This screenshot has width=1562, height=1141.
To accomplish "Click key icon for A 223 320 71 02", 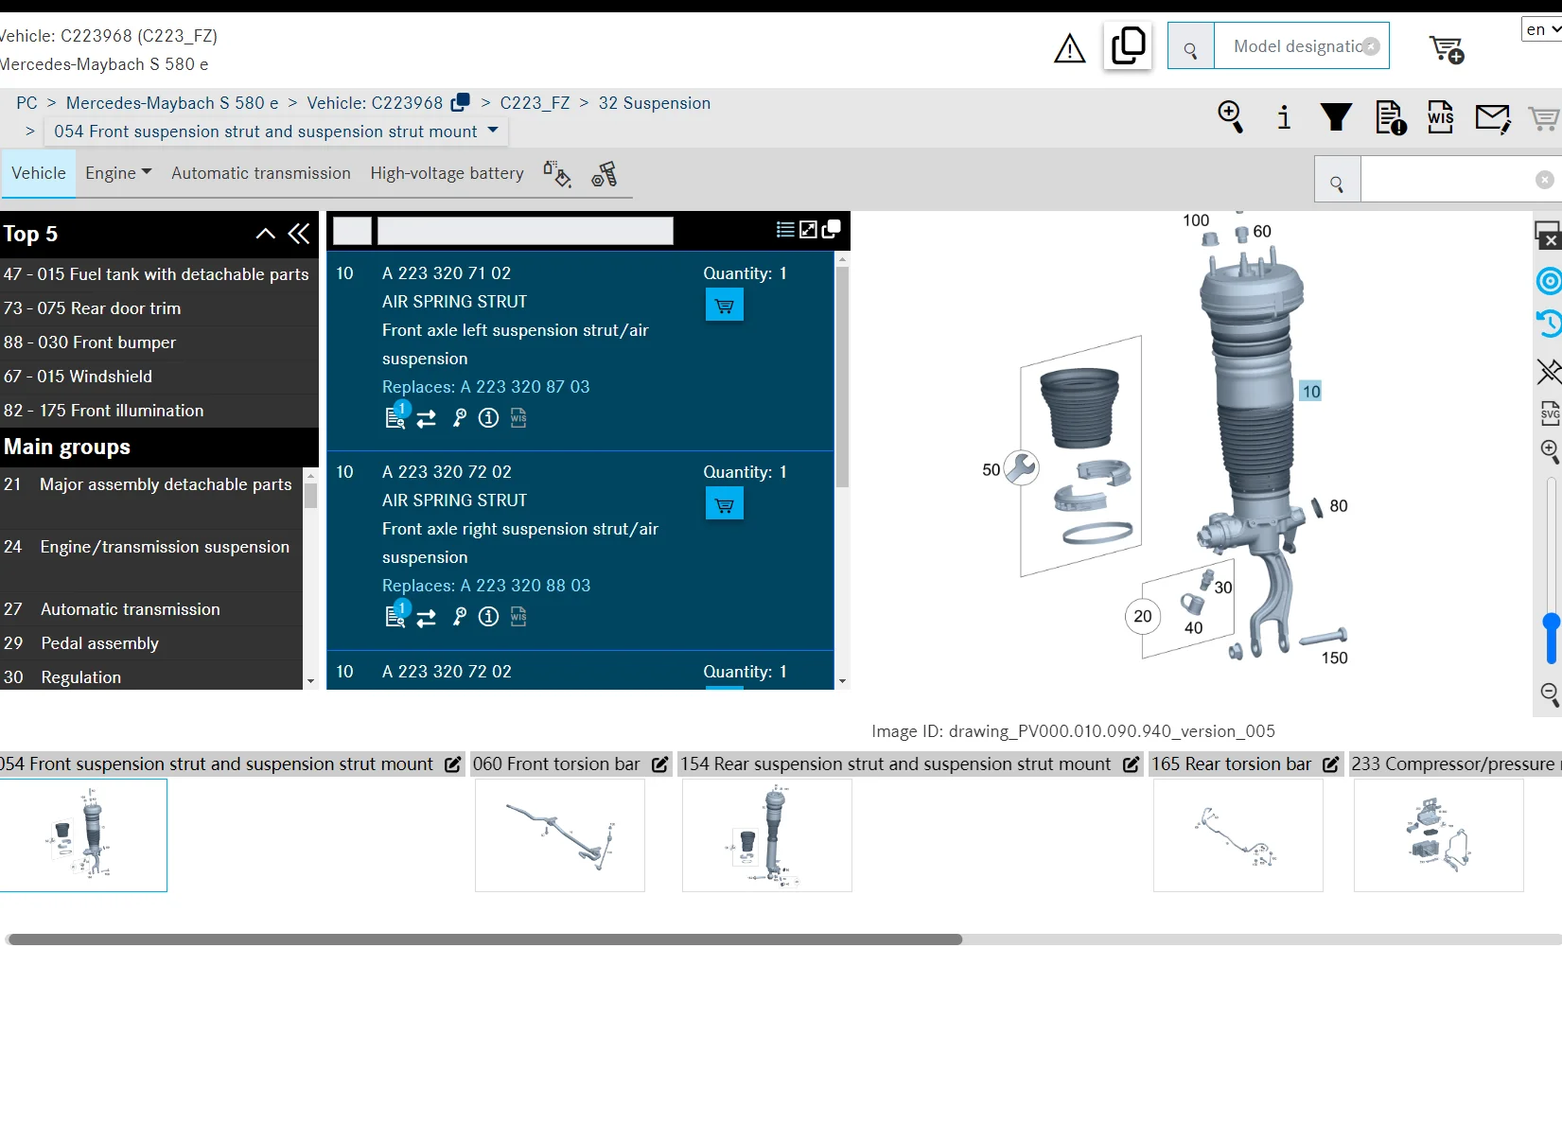I will tap(459, 417).
